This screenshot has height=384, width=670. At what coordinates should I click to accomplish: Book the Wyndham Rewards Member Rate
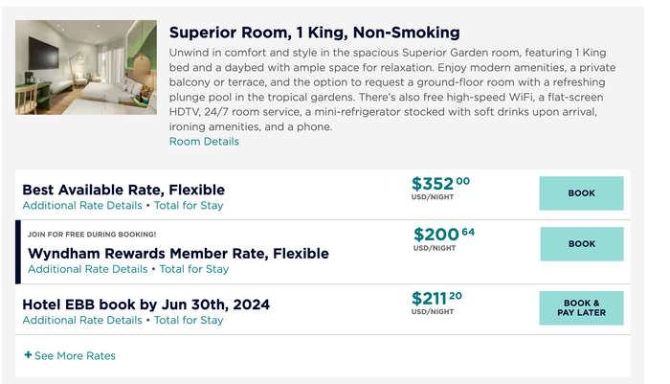click(582, 244)
